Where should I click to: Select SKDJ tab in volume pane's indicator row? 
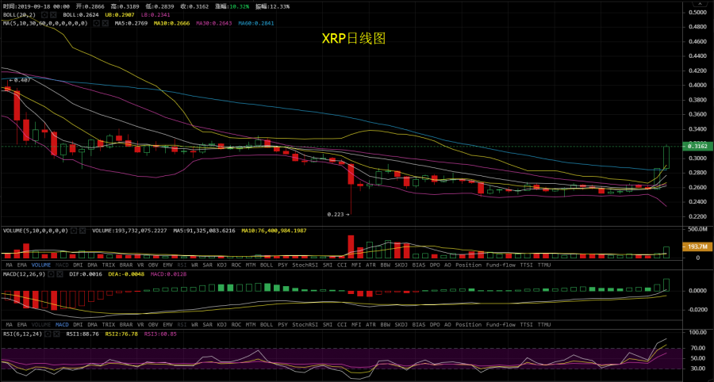(401, 264)
